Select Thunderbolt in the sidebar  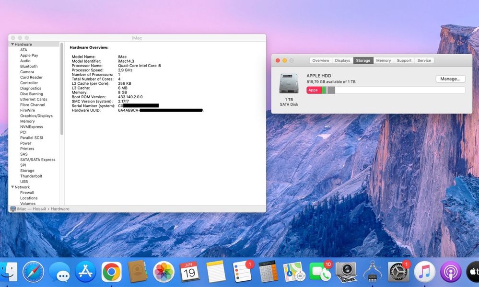point(31,176)
